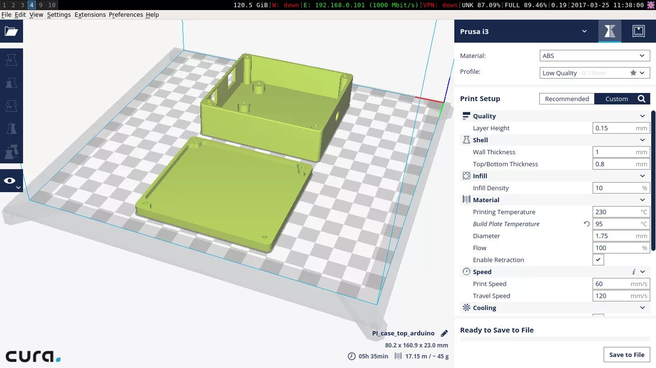
Task: Switch to workspace 9 in top bar
Action: tap(41, 5)
